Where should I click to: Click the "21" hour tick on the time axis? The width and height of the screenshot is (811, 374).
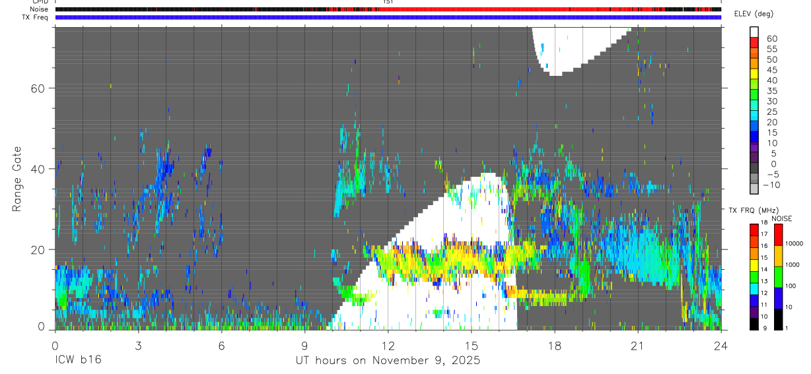click(637, 345)
